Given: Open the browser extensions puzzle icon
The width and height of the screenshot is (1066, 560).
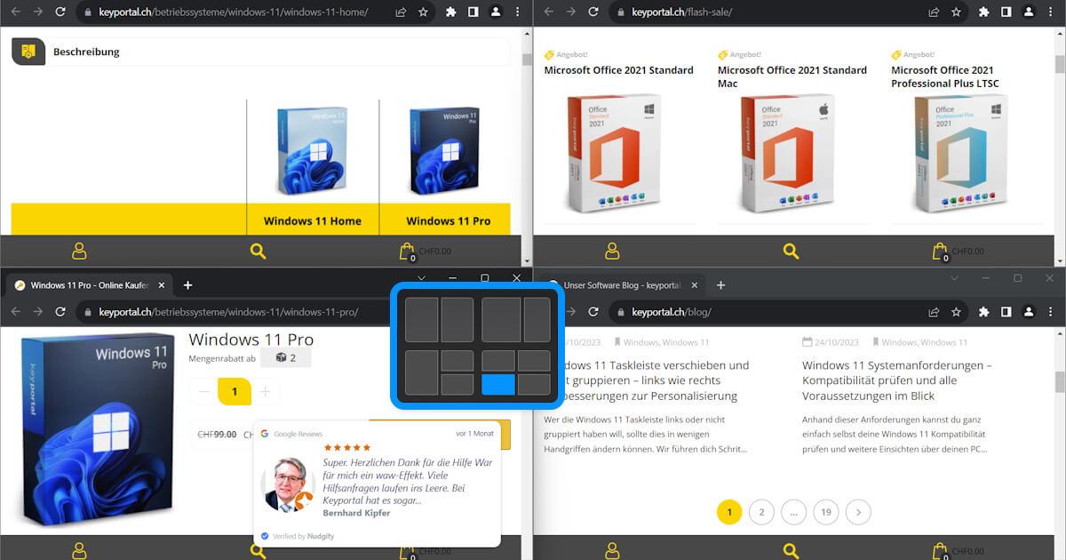Looking at the screenshot, I should pos(982,12).
